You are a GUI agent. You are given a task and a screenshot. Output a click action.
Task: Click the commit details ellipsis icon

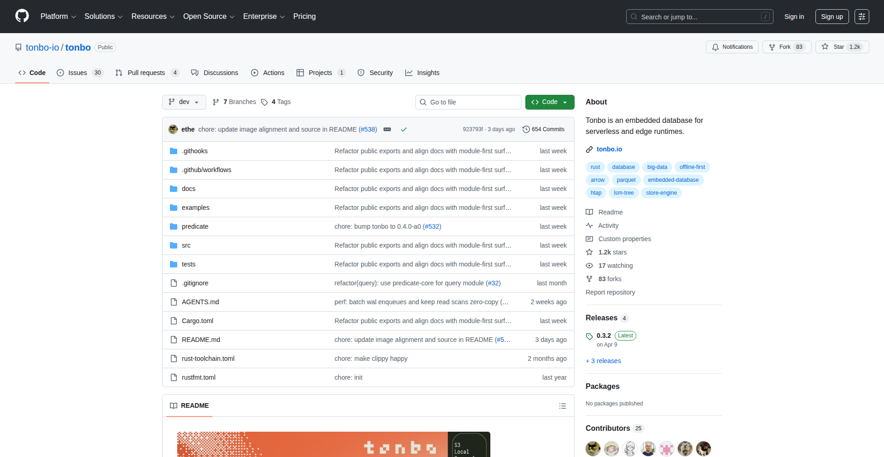(x=387, y=129)
